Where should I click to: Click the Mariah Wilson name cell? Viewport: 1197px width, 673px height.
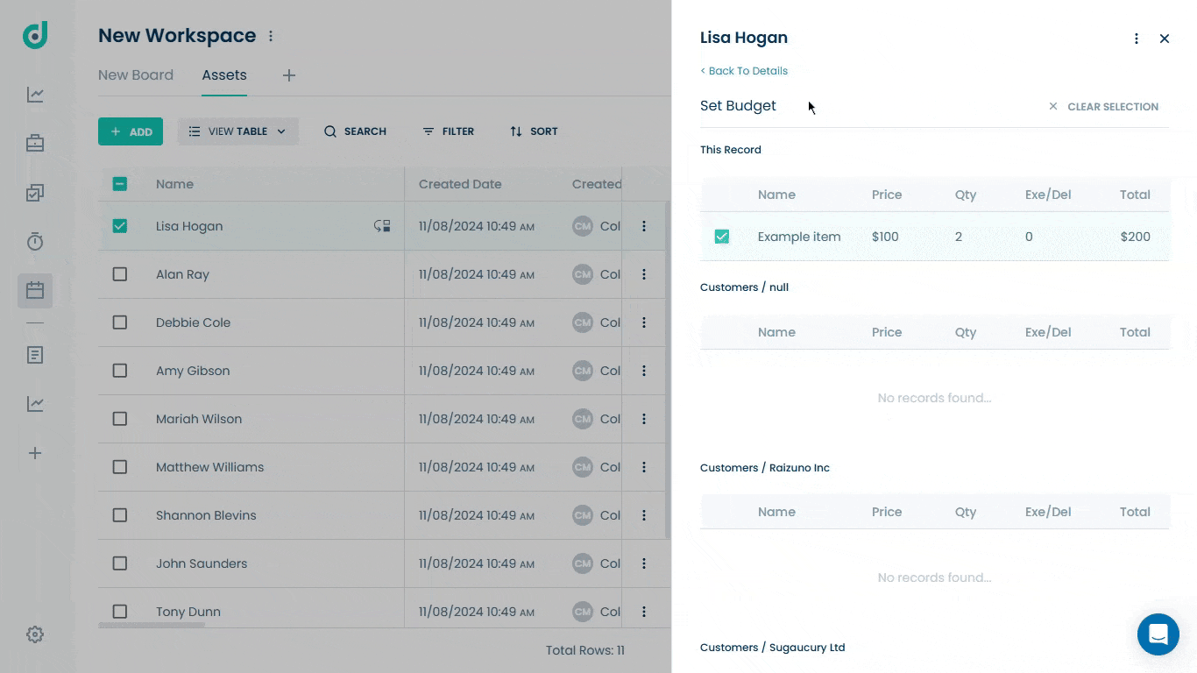199,419
